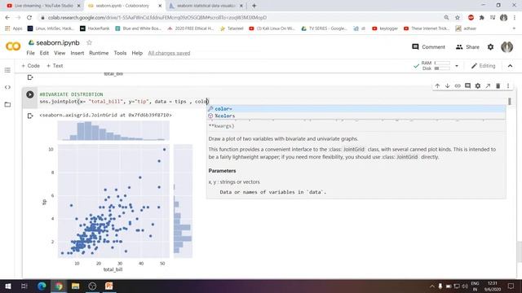Open the browser extensions puzzle icon
This screenshot has height=293, width=522.
[482, 17]
